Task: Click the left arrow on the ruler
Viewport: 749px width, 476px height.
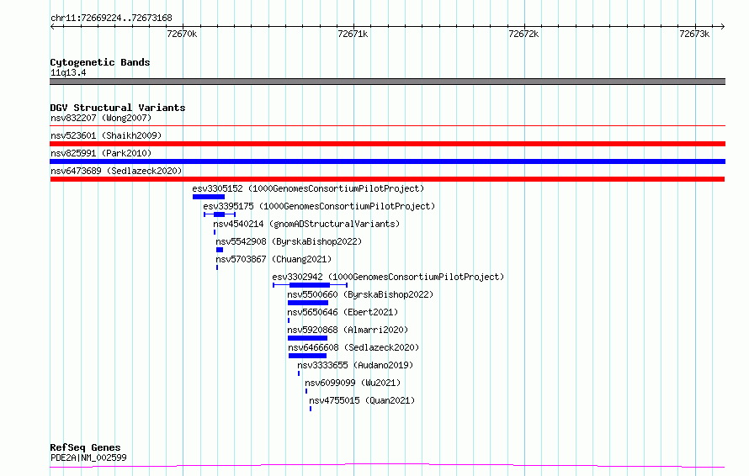Action: click(52, 27)
